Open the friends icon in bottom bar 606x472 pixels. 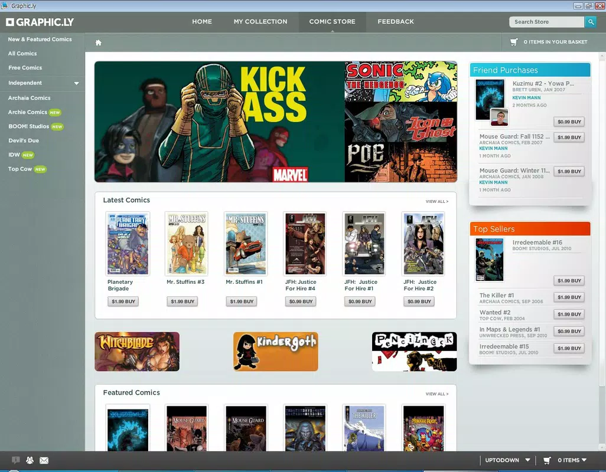[30, 460]
